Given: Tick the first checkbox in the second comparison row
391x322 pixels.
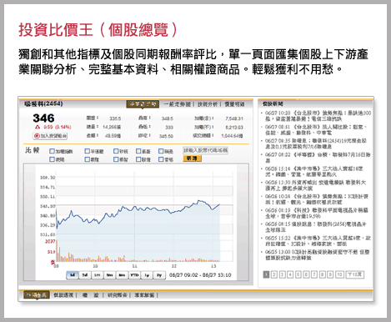Looking at the screenshot, I should pyautogui.click(x=52, y=159).
